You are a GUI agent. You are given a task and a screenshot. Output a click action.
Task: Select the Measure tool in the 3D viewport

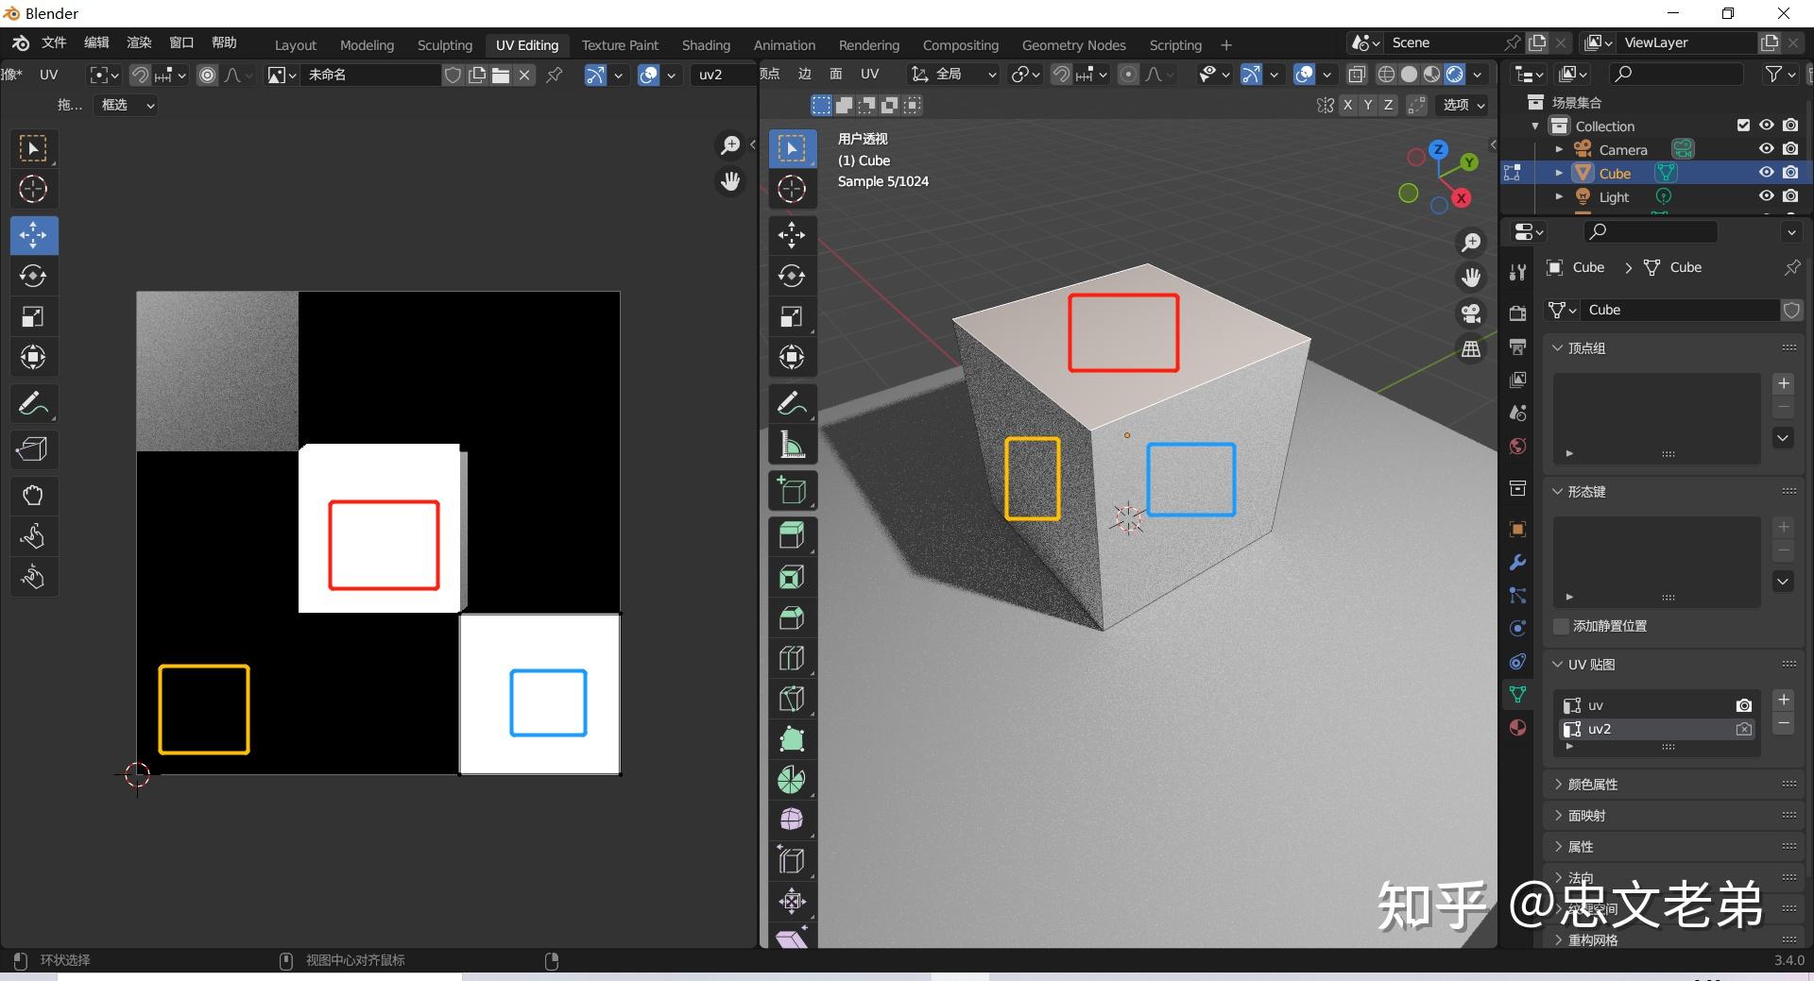coord(791,444)
